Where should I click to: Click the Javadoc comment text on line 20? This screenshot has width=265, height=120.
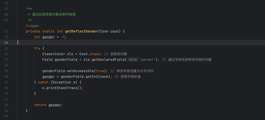tap(54, 14)
